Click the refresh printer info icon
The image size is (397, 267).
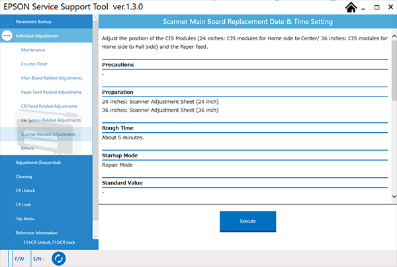[59, 258]
